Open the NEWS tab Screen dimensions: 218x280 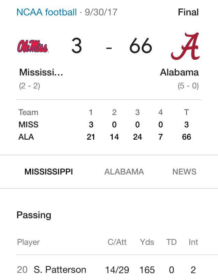184,172
